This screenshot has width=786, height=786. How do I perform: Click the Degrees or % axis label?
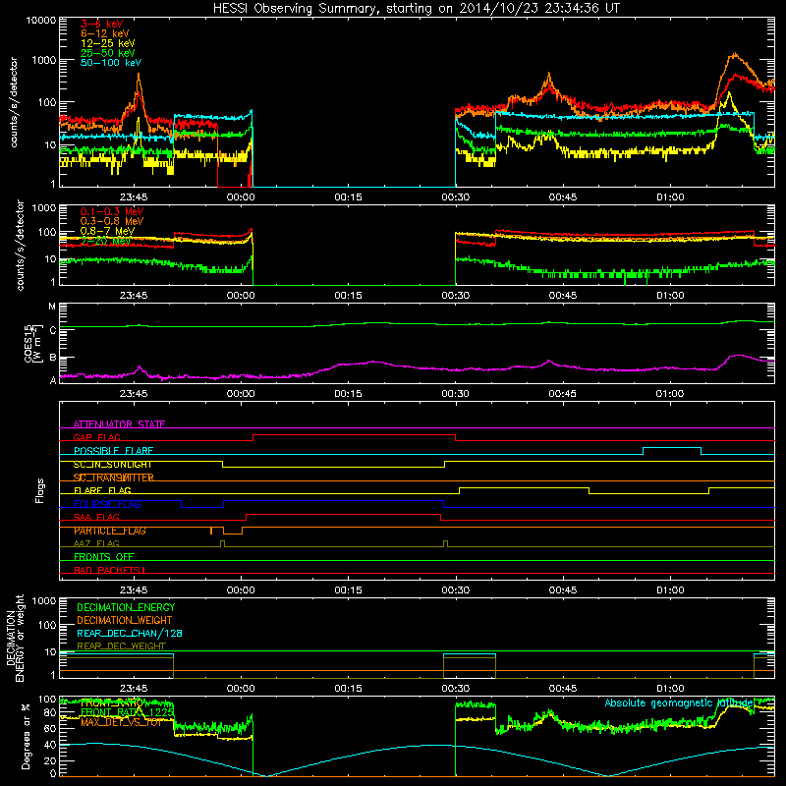coord(26,736)
